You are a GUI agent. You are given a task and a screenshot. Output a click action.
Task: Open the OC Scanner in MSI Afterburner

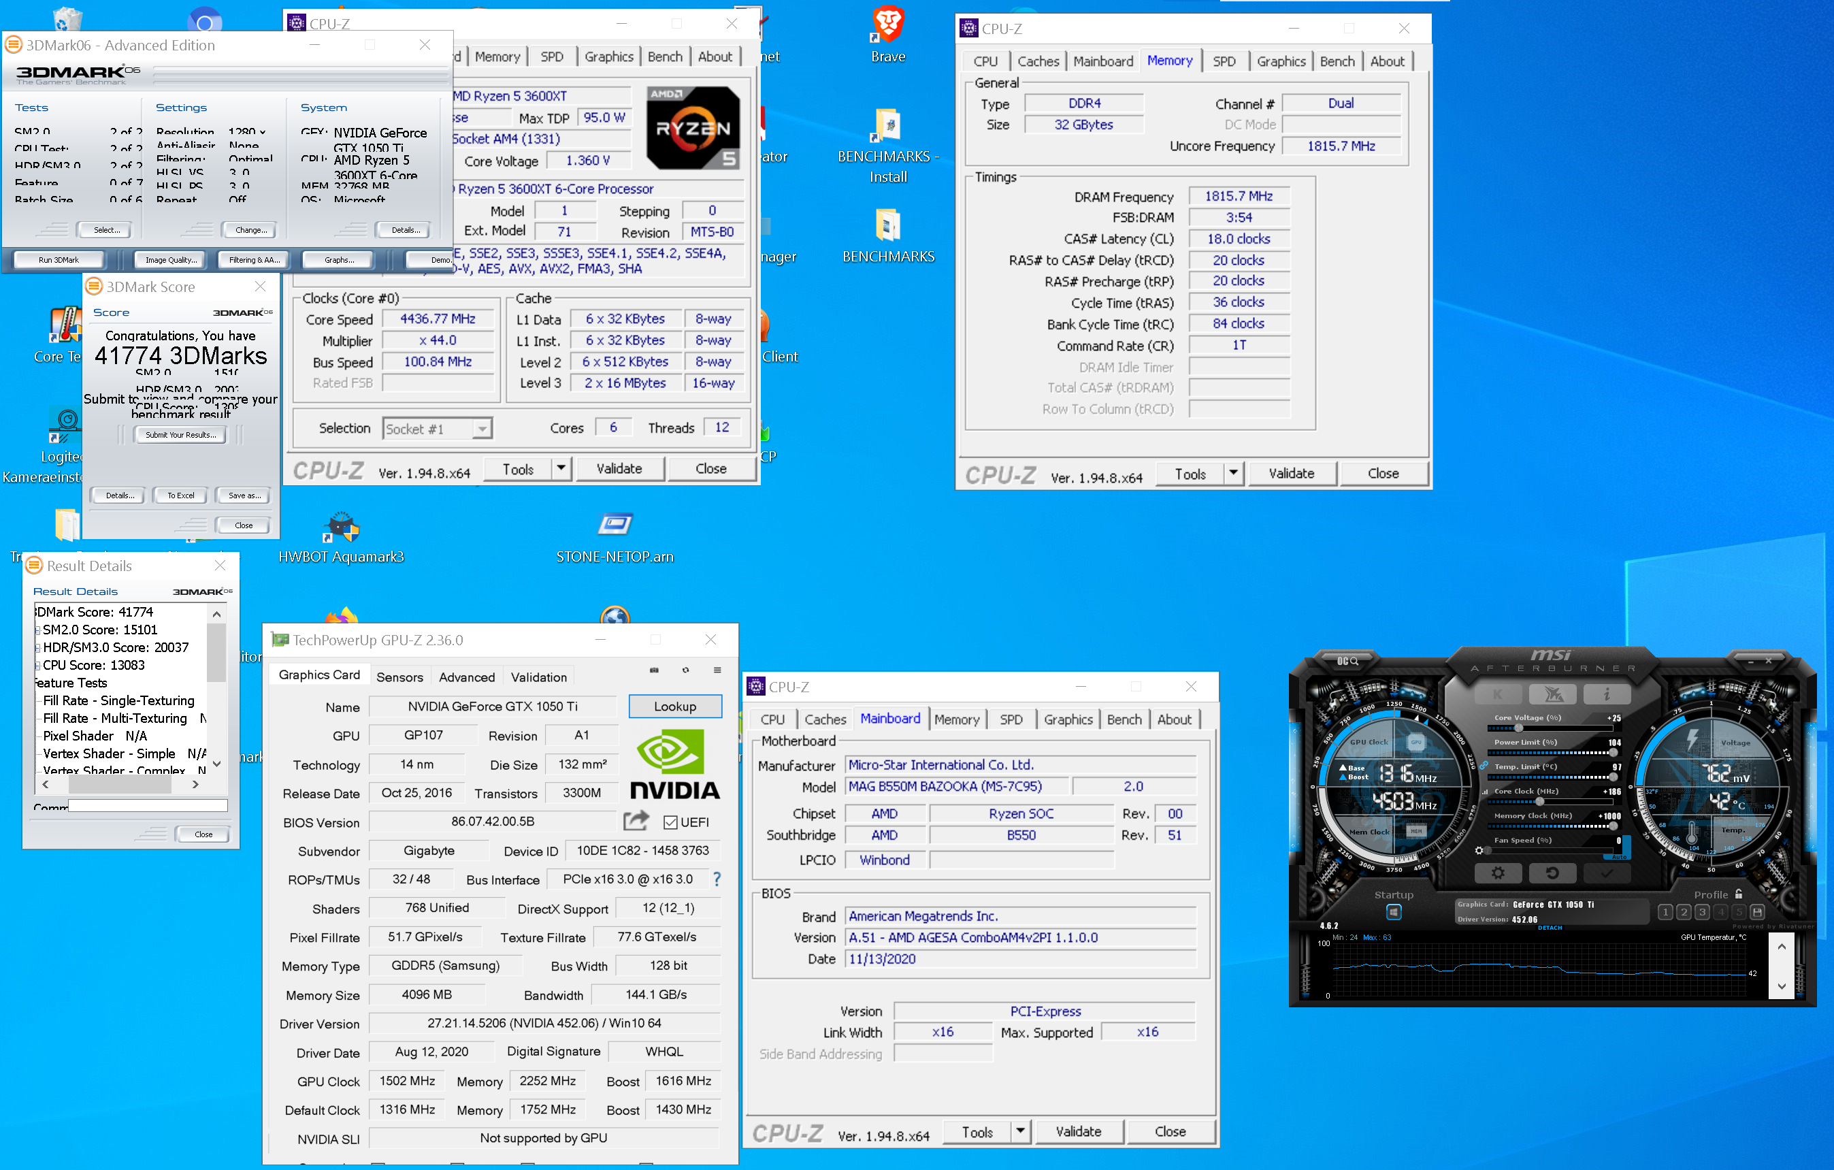pyautogui.click(x=1347, y=660)
